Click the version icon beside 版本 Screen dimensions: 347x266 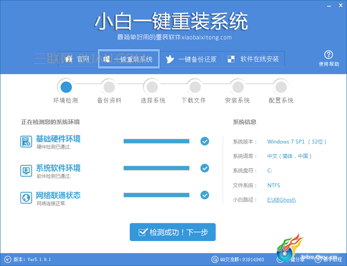pyautogui.click(x=8, y=259)
